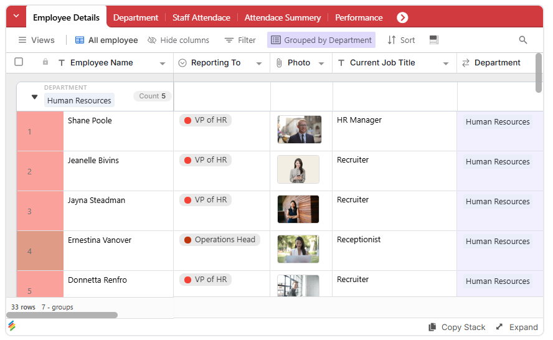
Task: Select the Donnetta Renfro name cell
Action: (x=118, y=284)
